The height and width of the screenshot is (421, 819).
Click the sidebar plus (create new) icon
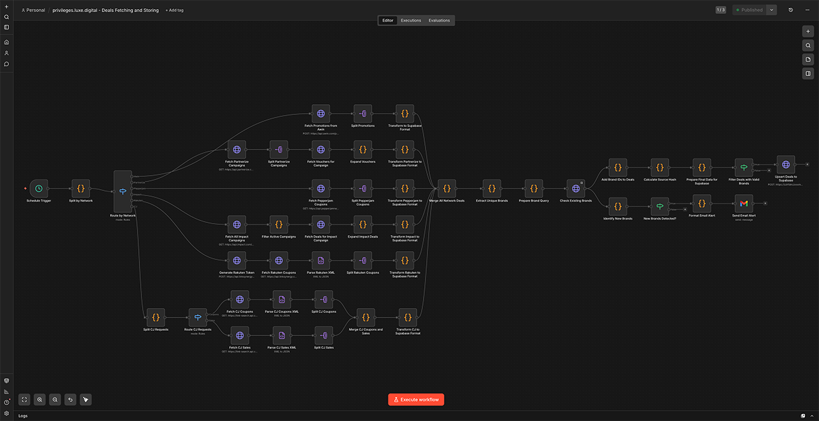(x=6, y=6)
